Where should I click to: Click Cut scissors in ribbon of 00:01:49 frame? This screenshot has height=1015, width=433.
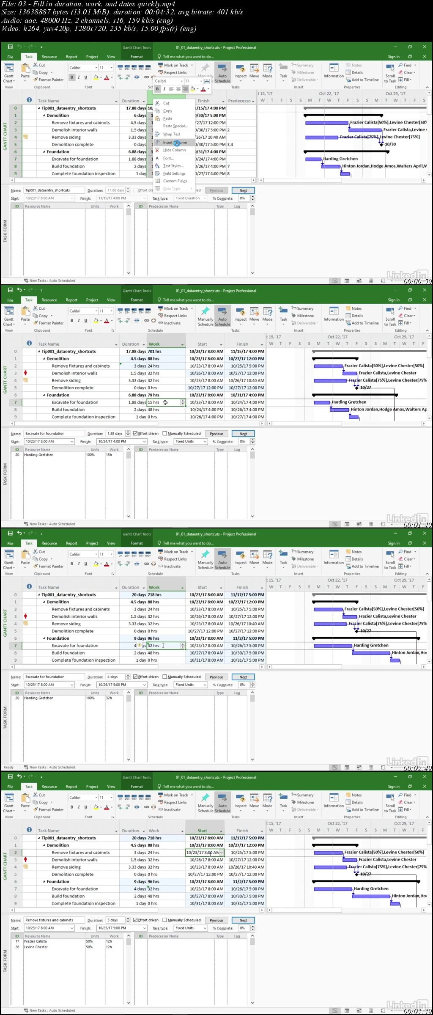36,308
